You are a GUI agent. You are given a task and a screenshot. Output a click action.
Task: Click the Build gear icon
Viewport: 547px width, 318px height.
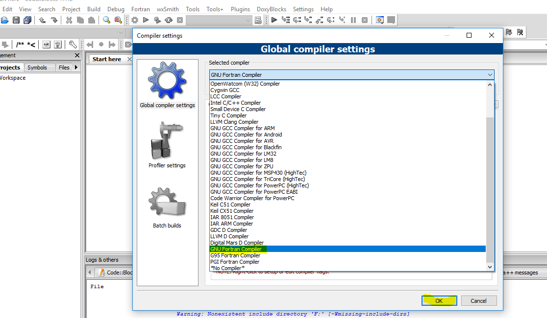135,20
